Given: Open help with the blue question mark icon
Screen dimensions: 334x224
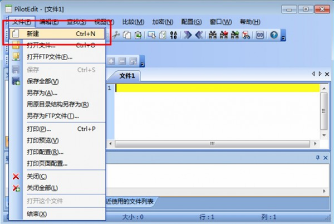Looking at the screenshot, I should tap(274, 35).
